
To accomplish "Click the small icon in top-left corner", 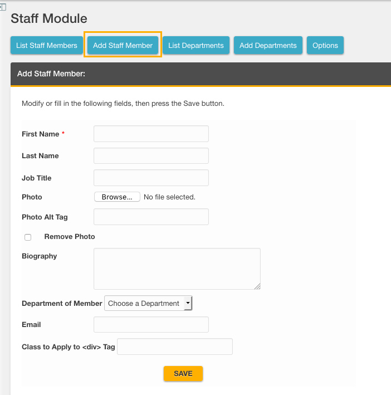I will pyautogui.click(x=3, y=7).
